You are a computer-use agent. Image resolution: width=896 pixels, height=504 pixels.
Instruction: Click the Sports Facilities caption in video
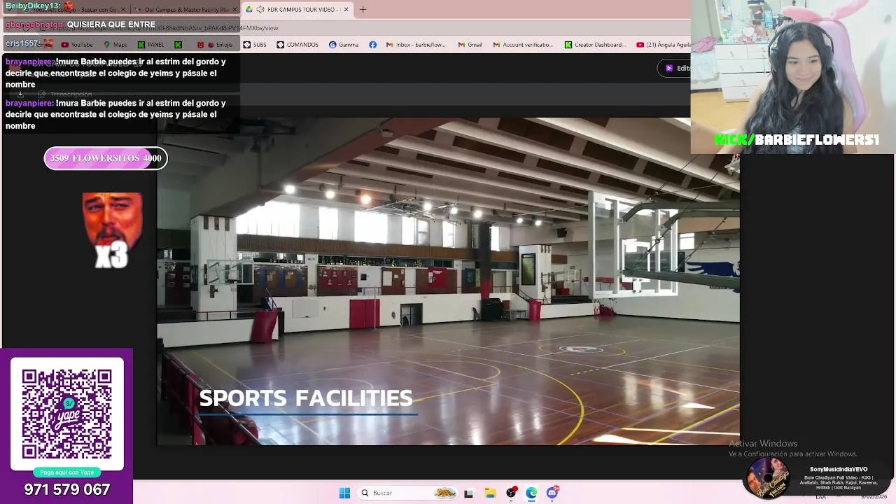click(306, 398)
